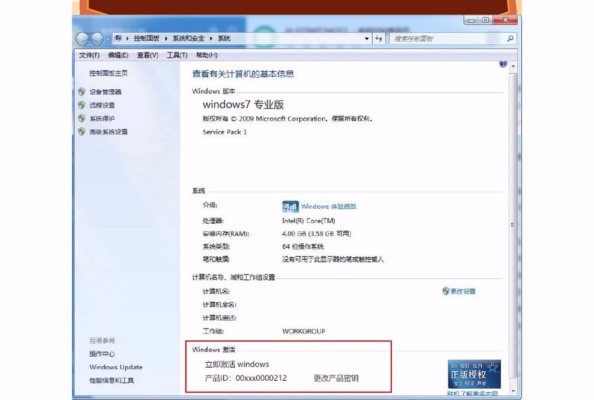The height and width of the screenshot is (400, 594).
Task: Expand the arrow after 控制面板 breadcrumb
Action: pos(166,38)
